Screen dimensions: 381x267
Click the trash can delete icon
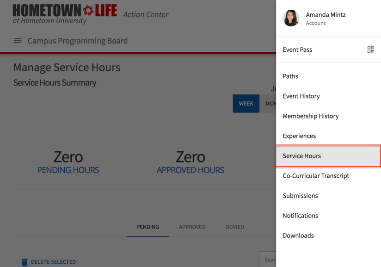pyautogui.click(x=25, y=262)
